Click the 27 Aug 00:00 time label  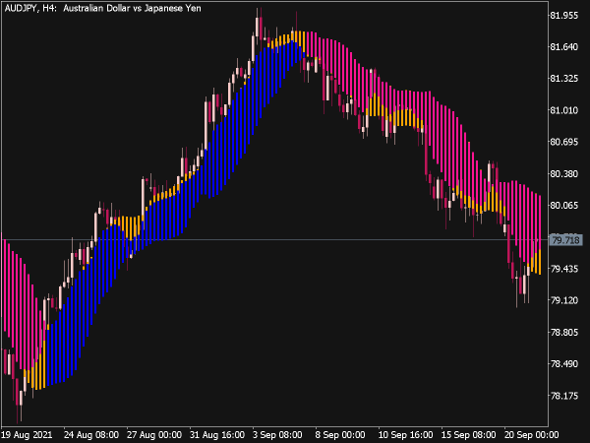click(x=154, y=435)
